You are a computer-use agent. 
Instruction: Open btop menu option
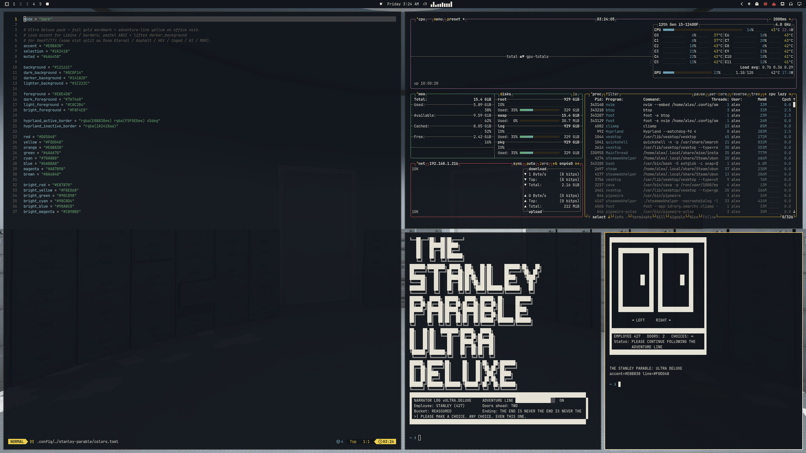[438, 19]
